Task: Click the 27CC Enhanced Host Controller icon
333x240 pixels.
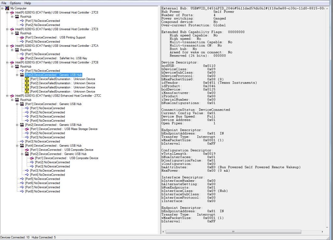Action: coord(12,96)
